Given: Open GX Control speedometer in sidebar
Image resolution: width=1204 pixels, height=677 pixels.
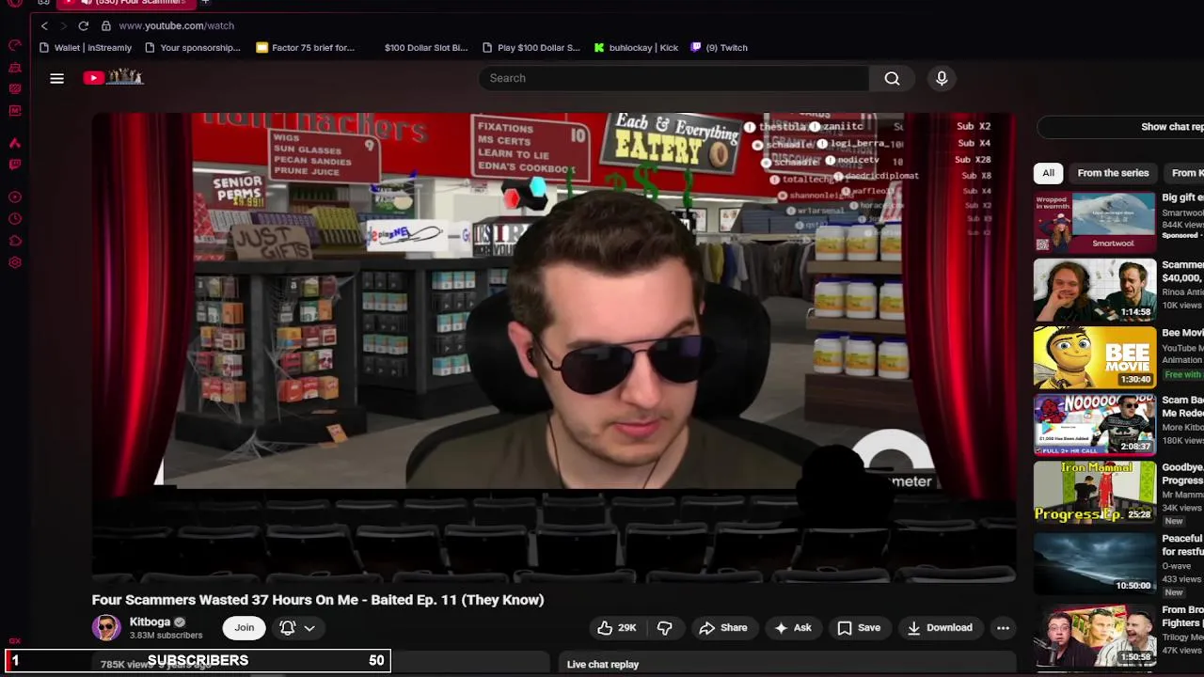Looking at the screenshot, I should [x=14, y=45].
